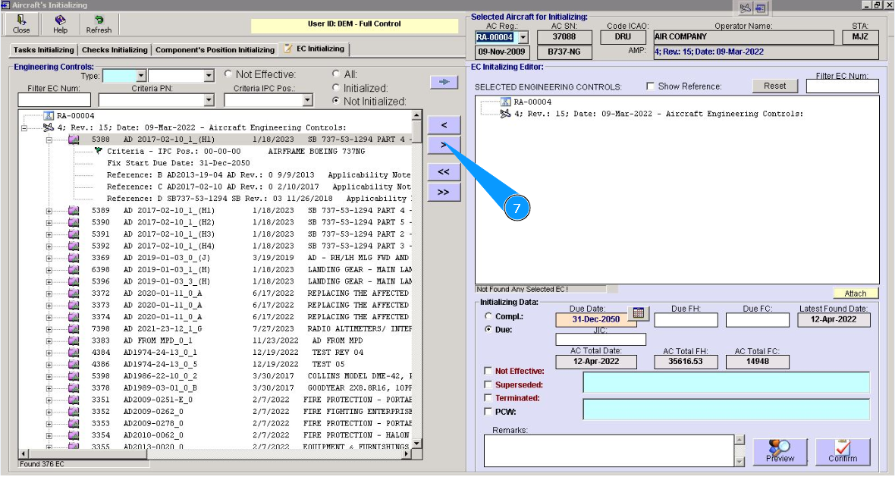Switch to Tasks Initializing tab
This screenshot has width=895, height=480.
[x=44, y=50]
